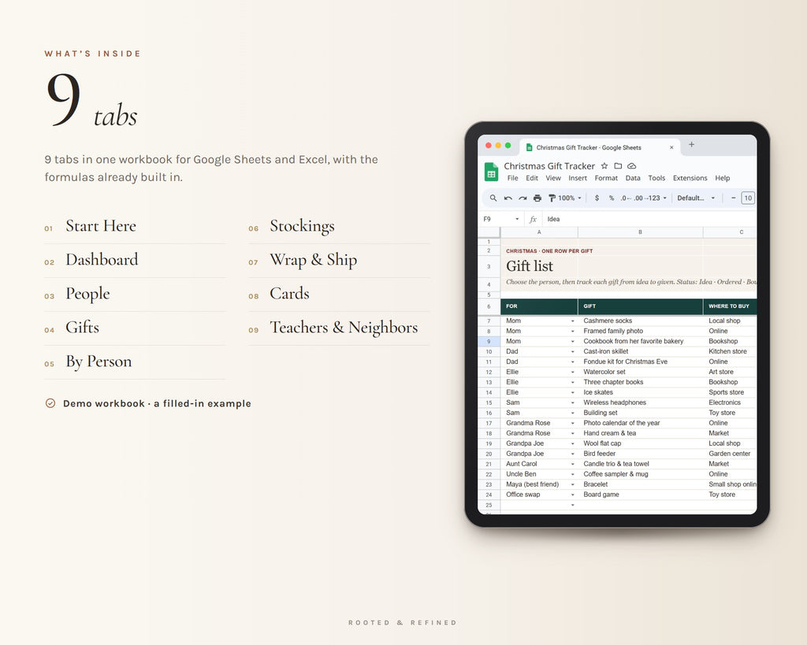Click the Garden center cell
The image size is (807, 645).
(730, 454)
